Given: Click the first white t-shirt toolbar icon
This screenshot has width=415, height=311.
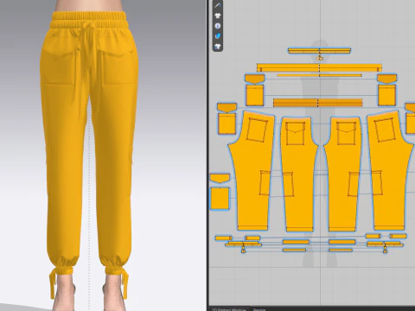Looking at the screenshot, I should pos(218,16).
